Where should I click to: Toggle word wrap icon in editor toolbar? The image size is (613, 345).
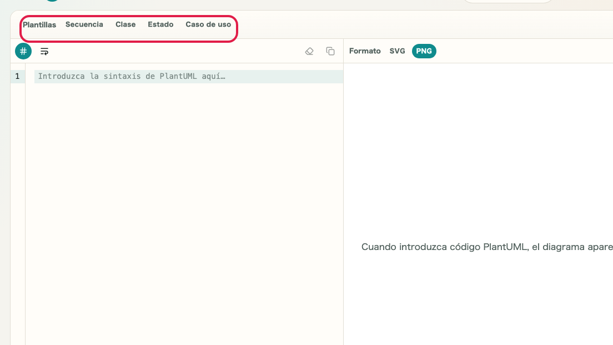[44, 51]
